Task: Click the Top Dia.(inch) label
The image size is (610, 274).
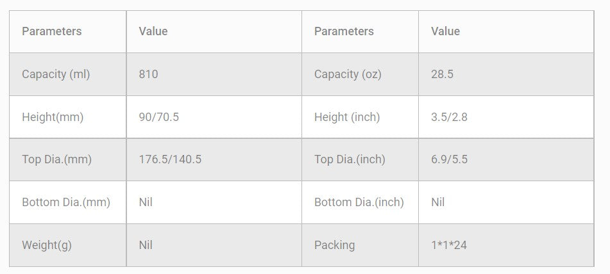Action: [350, 159]
